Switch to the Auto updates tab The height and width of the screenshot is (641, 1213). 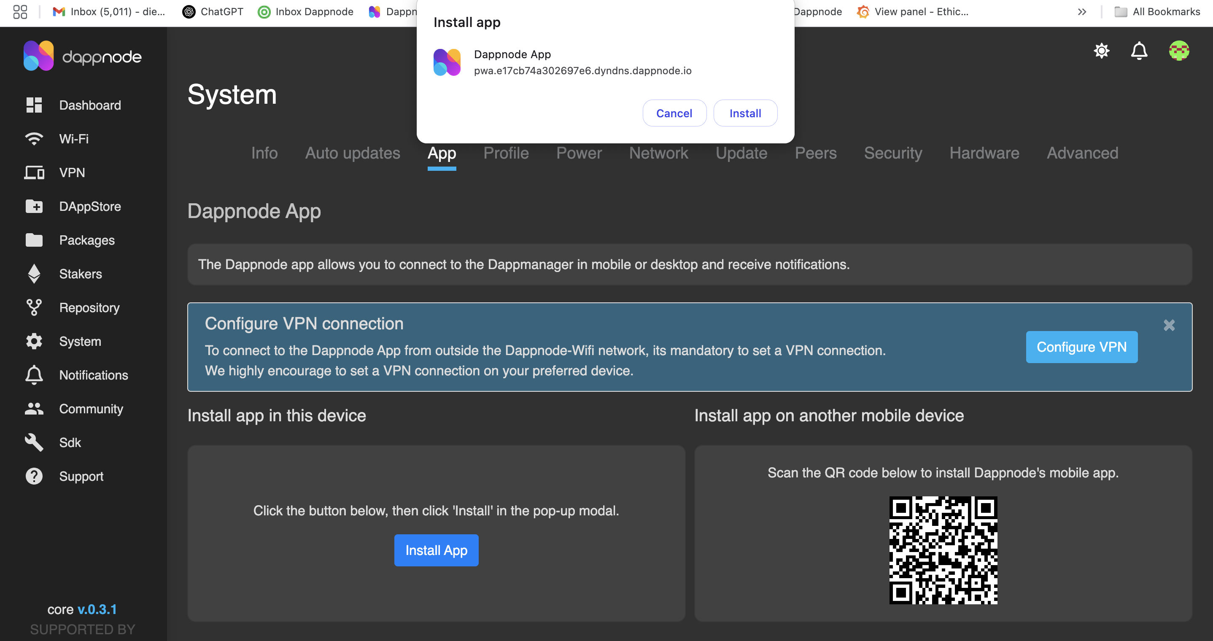click(352, 153)
